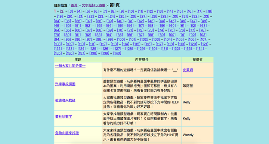Go to page [34]
269x144 pixels.
pos(57,21)
